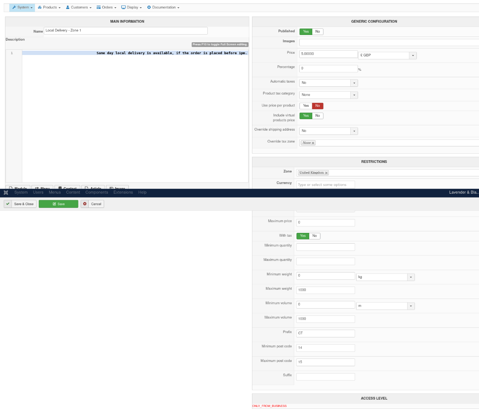Viewport: 479px width, 415px height.
Task: Remove None tag from Override tax zone
Action: click(313, 143)
